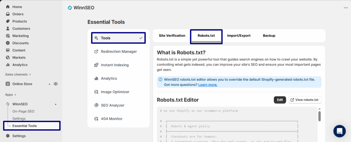Click the WinnSEO app icon in sidebar

[x=8, y=104]
